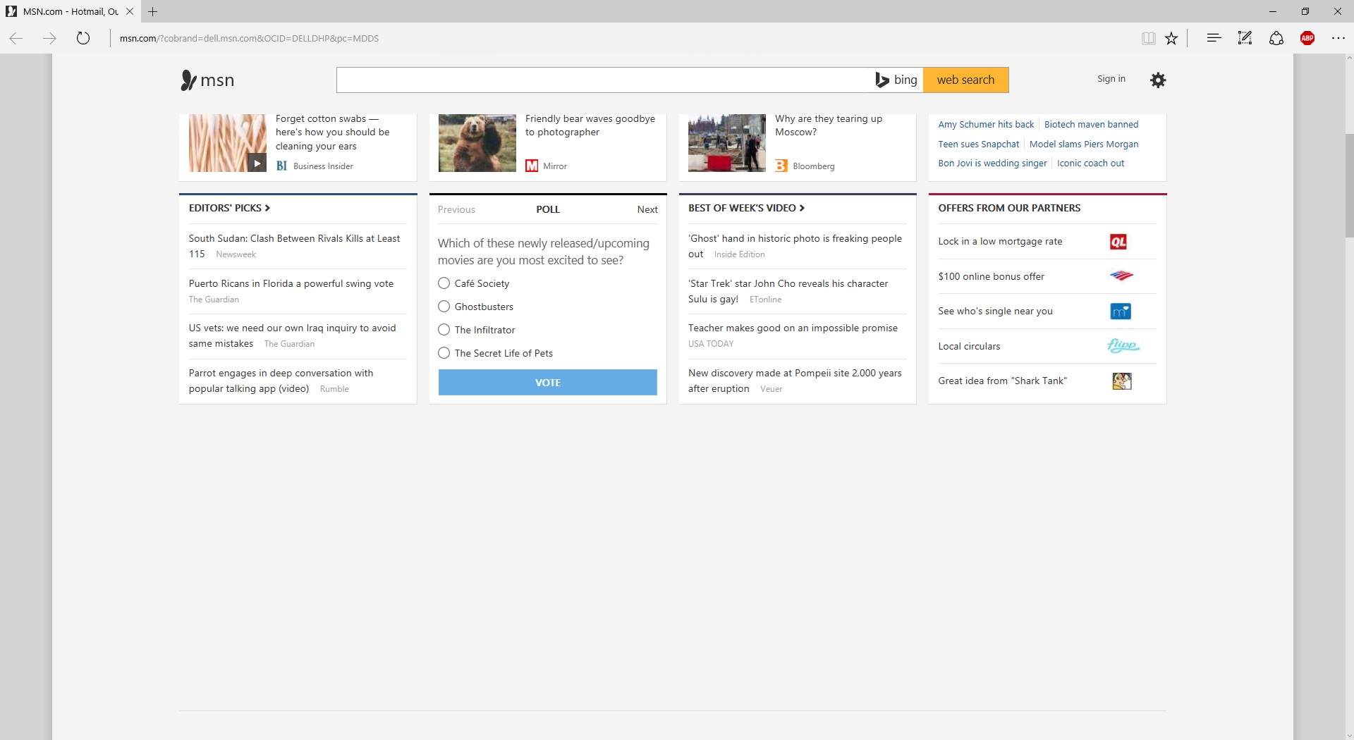Open a new browser tab
Image resolution: width=1354 pixels, height=740 pixels.
[153, 11]
